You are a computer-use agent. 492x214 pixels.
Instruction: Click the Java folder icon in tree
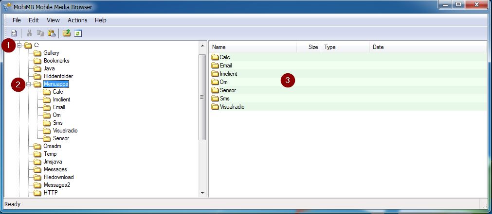[37, 68]
